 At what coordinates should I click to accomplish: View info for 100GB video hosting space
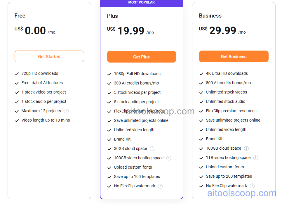tap(169, 158)
